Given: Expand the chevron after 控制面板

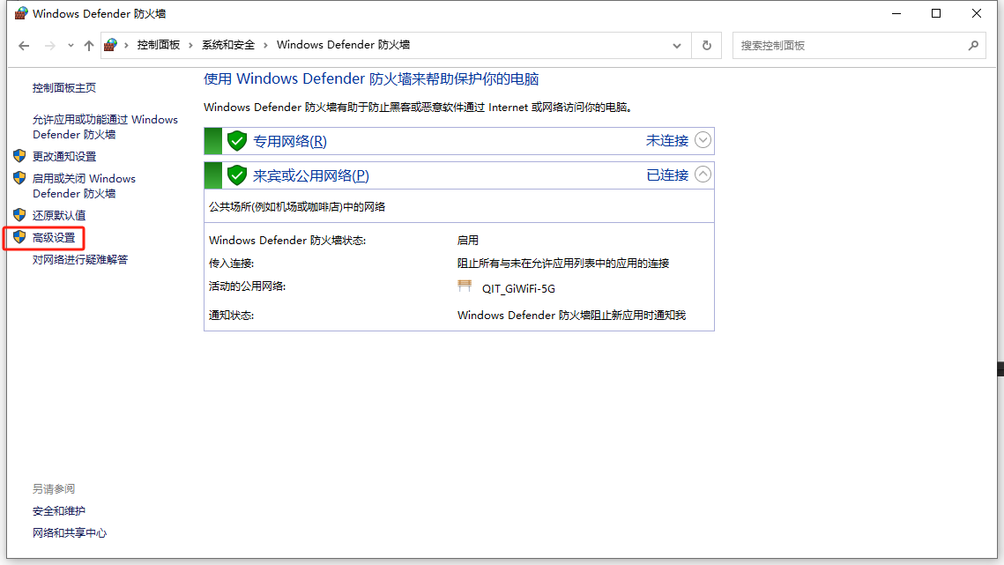Looking at the screenshot, I should pyautogui.click(x=190, y=45).
